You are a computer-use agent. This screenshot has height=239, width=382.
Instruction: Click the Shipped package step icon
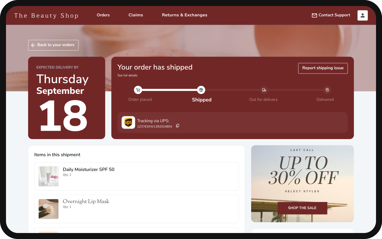point(201,90)
